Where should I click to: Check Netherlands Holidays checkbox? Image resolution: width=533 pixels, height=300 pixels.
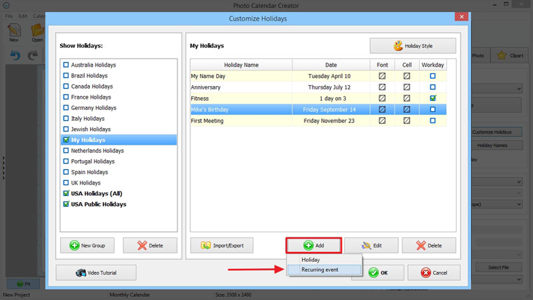pyautogui.click(x=66, y=151)
